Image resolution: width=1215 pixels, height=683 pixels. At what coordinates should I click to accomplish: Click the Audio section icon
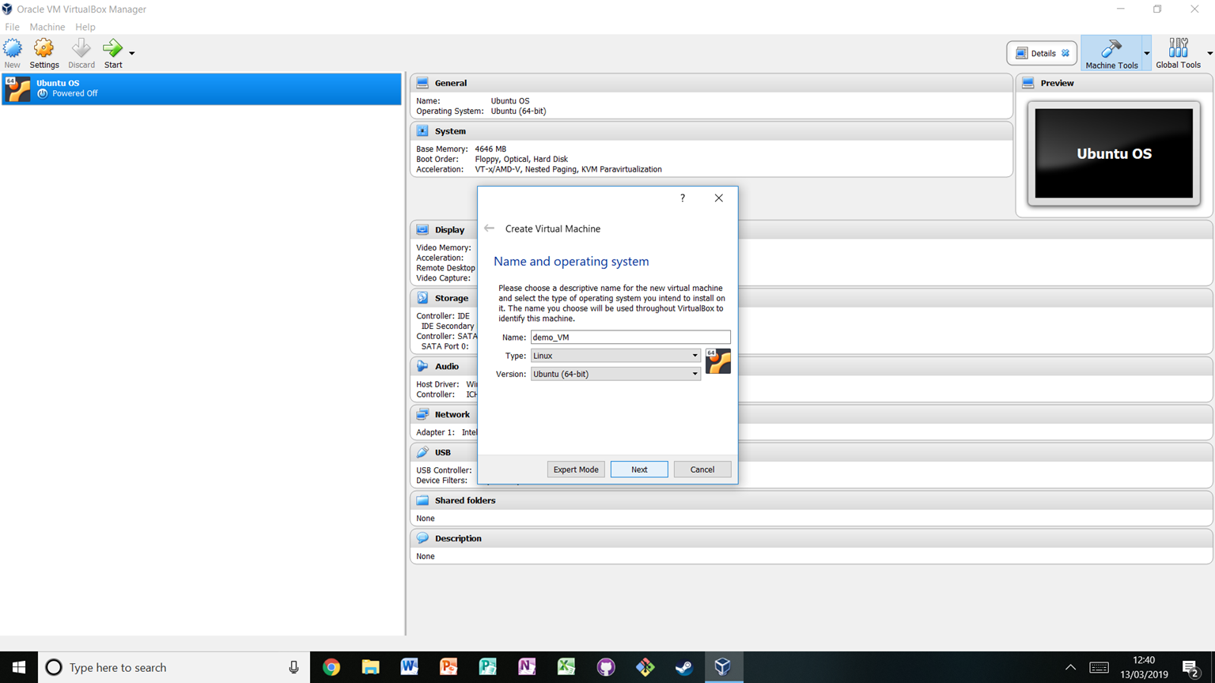pyautogui.click(x=422, y=366)
